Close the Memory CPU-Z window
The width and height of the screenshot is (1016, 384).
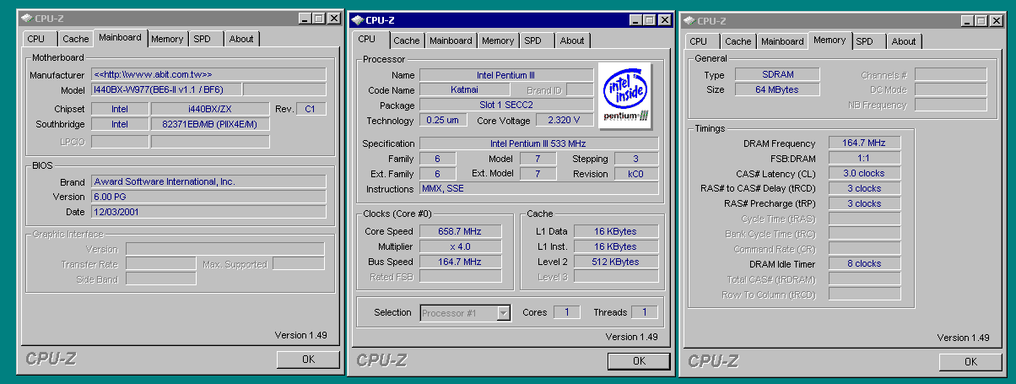click(997, 20)
